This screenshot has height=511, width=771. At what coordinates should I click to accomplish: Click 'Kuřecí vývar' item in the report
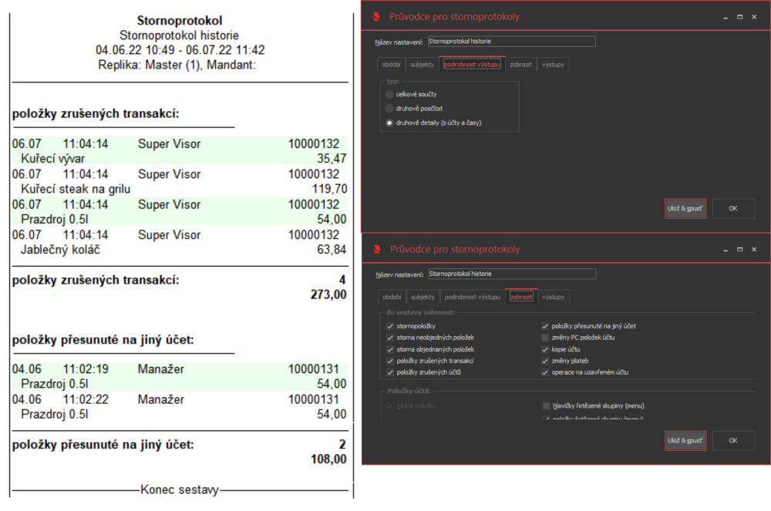pos(52,159)
